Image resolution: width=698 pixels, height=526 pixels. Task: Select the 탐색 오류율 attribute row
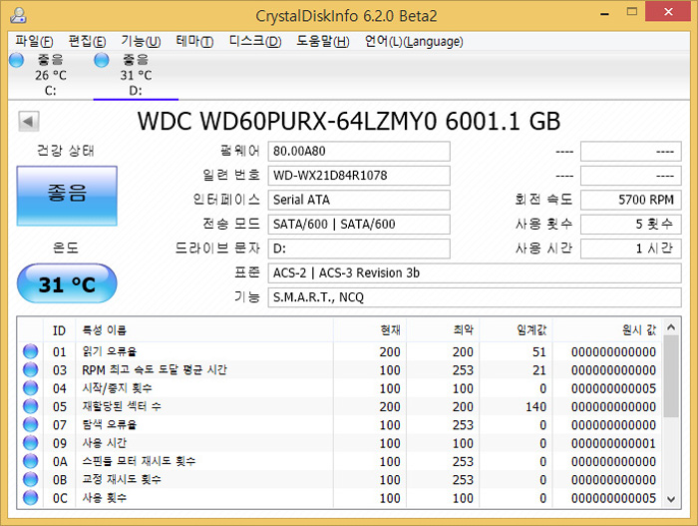[340, 425]
